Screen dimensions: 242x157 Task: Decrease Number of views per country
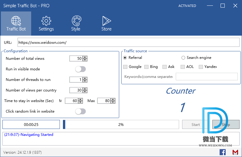[85, 91]
